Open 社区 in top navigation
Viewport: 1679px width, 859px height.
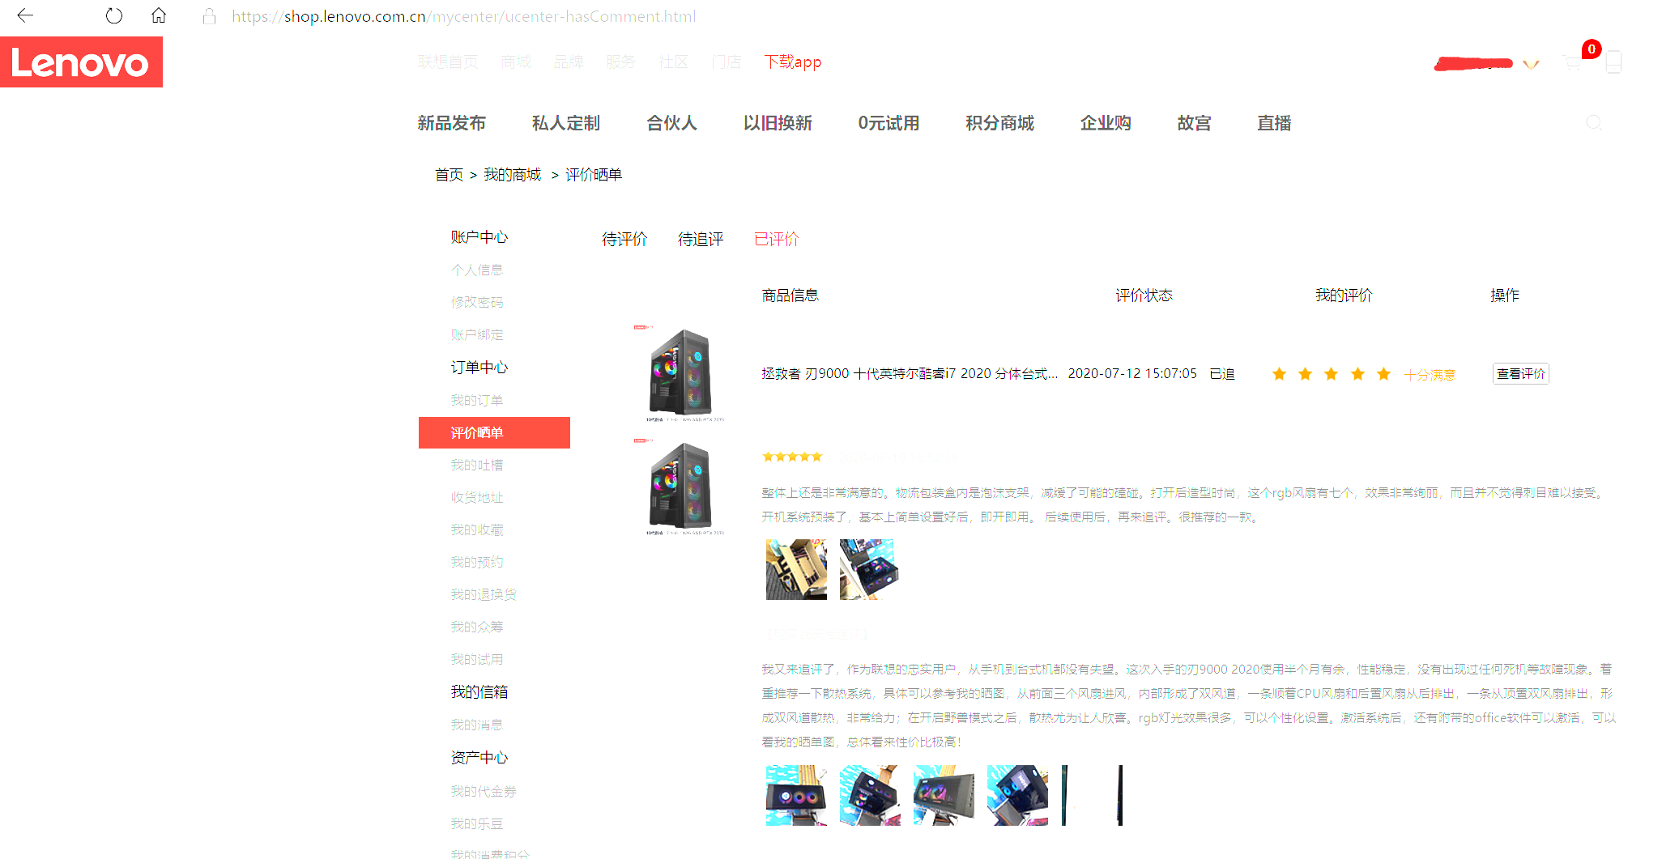673,62
